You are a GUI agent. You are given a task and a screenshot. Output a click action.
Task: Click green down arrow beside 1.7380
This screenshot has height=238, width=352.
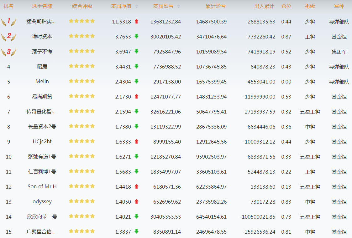point(136,126)
